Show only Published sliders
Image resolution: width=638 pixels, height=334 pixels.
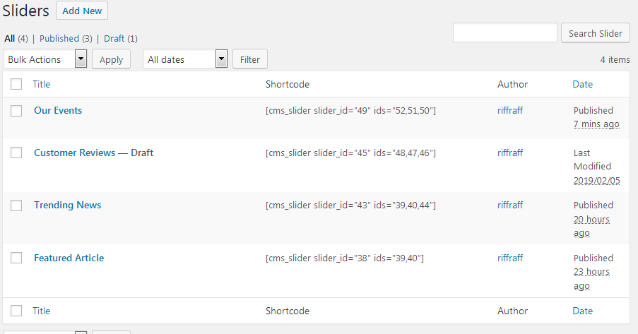click(59, 38)
